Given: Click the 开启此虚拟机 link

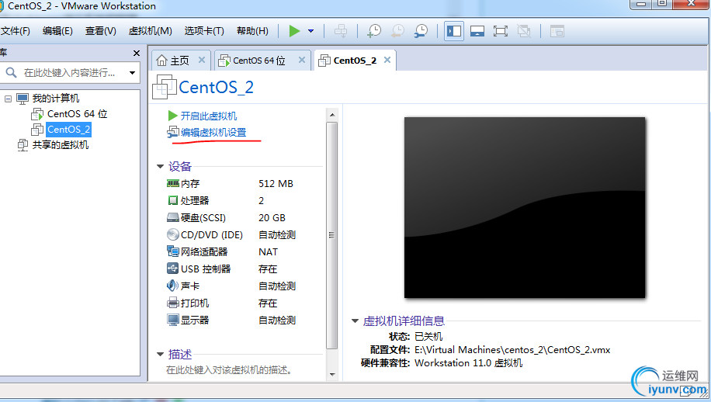Looking at the screenshot, I should [x=209, y=116].
